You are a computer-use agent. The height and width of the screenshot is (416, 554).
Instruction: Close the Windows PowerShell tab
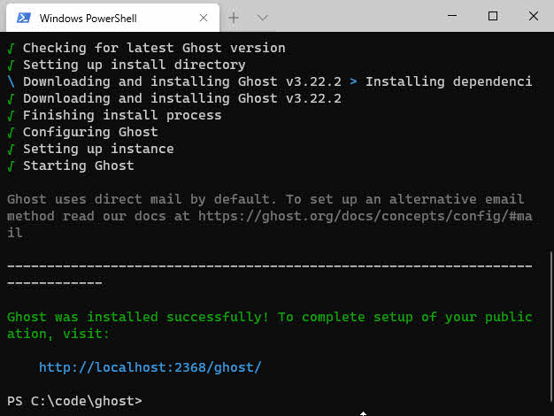[x=204, y=18]
